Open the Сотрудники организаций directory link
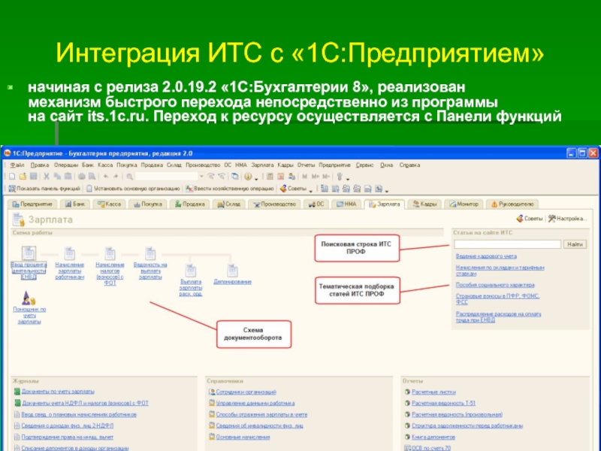601x451 pixels. (x=246, y=392)
